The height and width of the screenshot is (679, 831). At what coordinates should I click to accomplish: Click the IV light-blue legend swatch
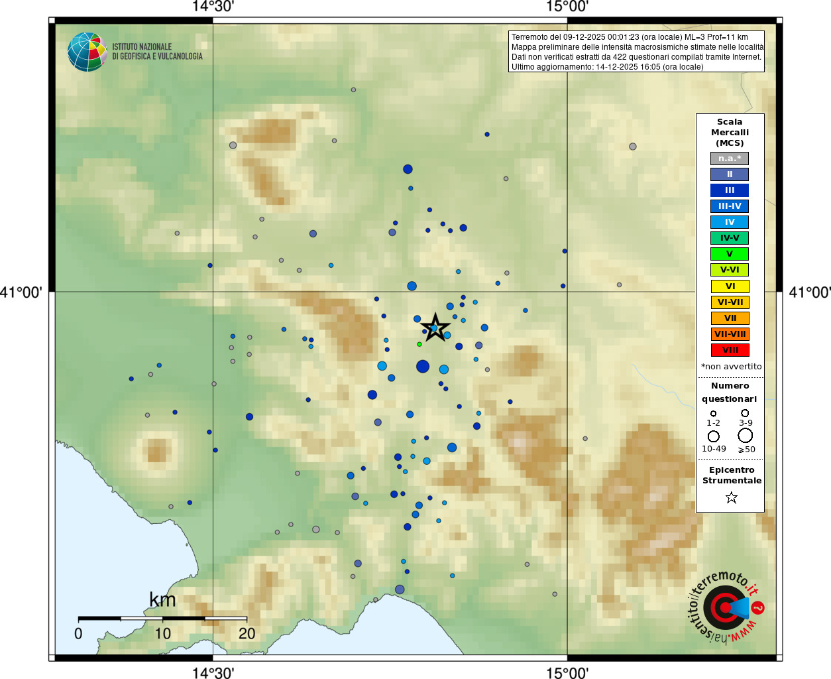[730, 222]
